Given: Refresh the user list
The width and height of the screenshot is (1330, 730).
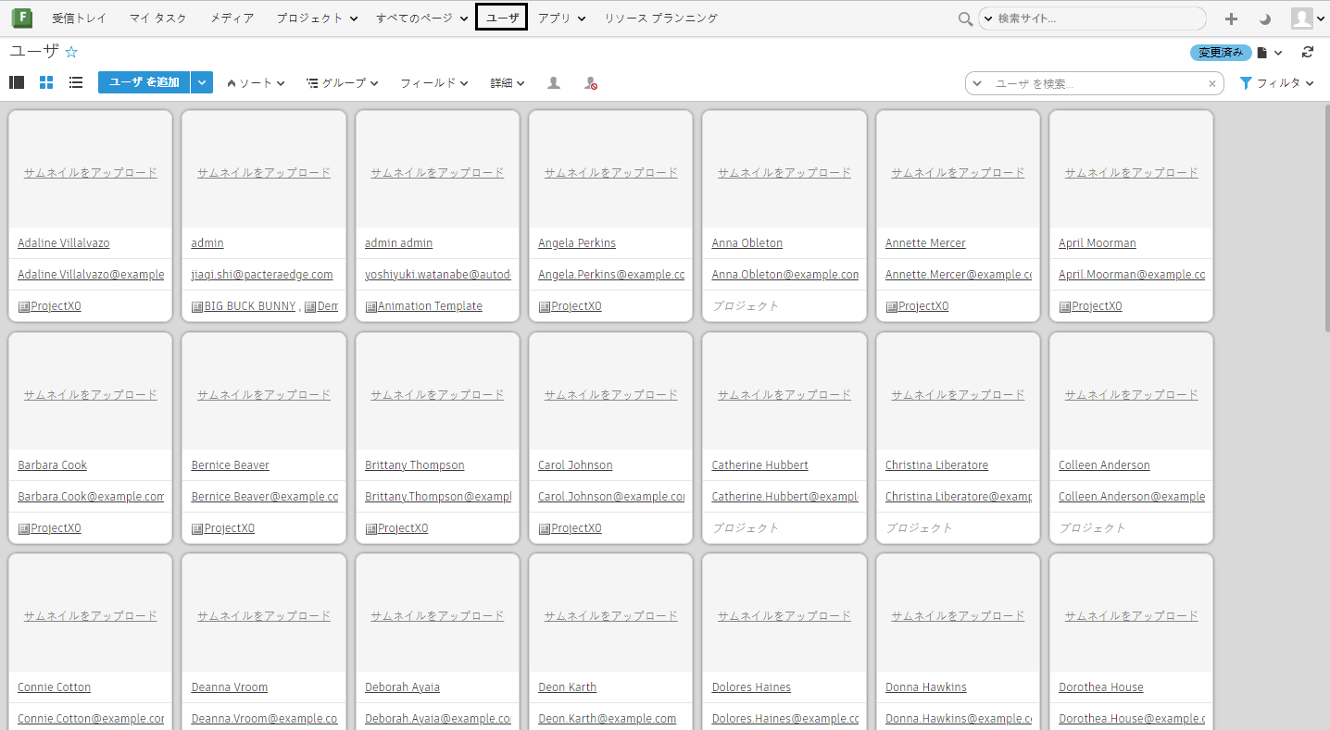Looking at the screenshot, I should pos(1308,53).
